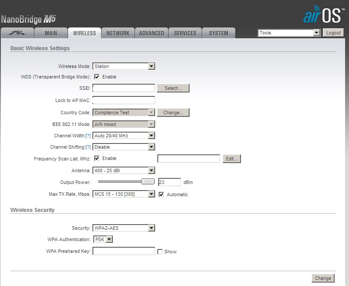349x286 pixels.
Task: Focus the SSID input field
Action: 124,88
